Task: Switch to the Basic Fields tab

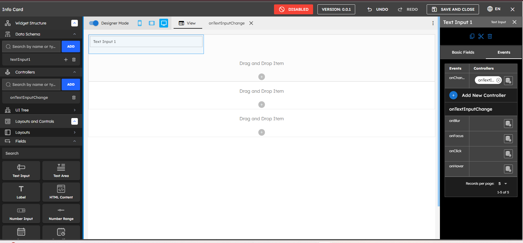Action: point(463,52)
